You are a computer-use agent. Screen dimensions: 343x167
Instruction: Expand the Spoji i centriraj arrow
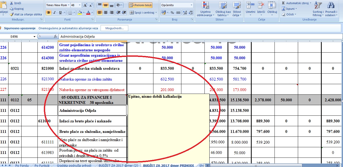tap(156, 13)
